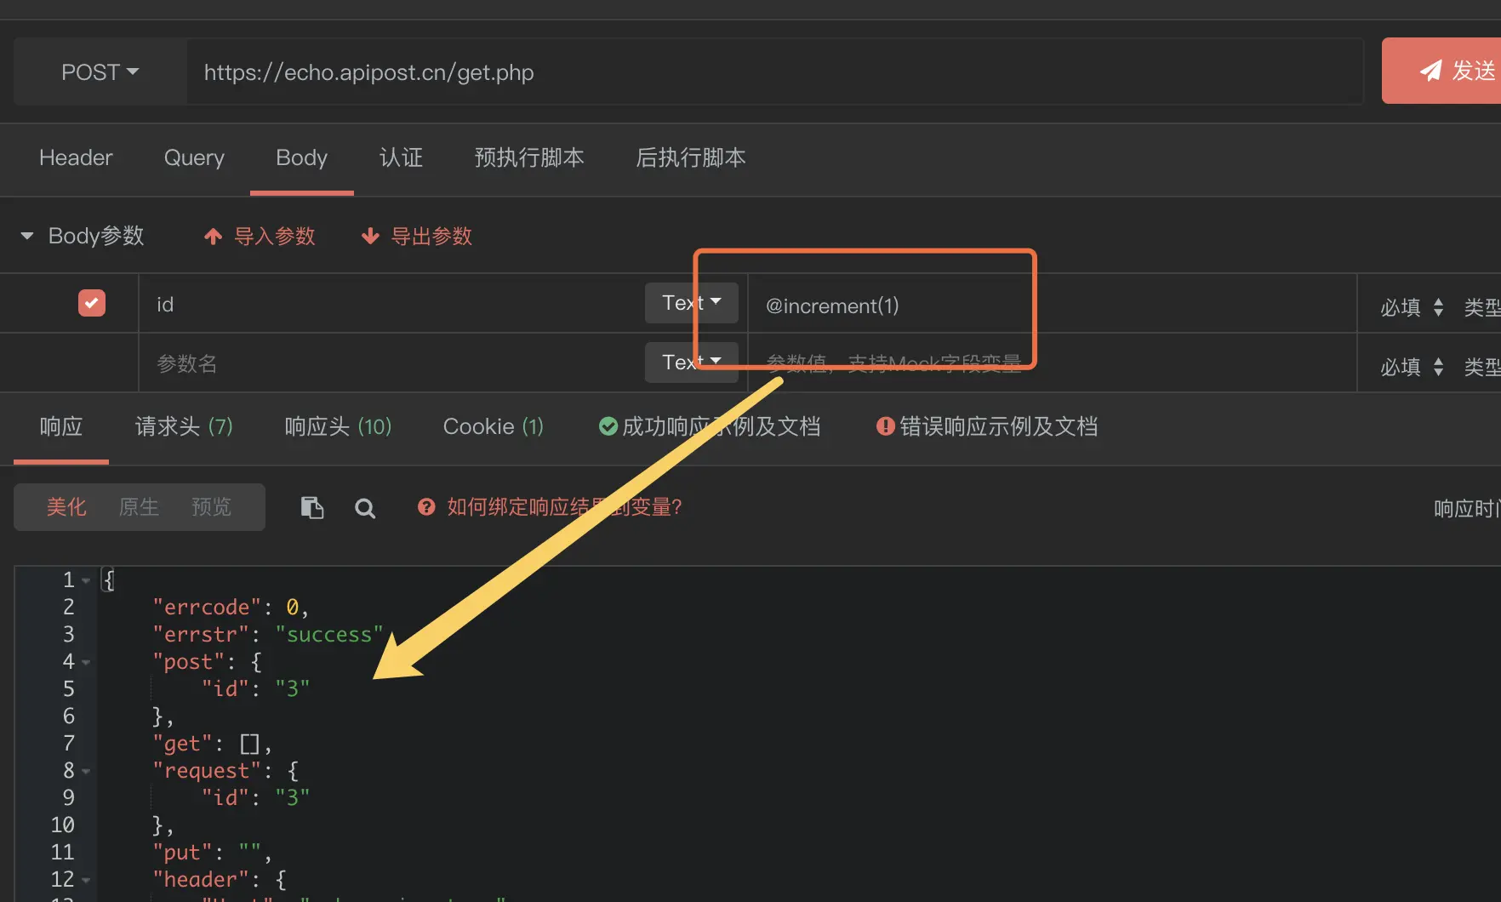Select 原生 raw view
1501x902 pixels.
click(x=139, y=507)
